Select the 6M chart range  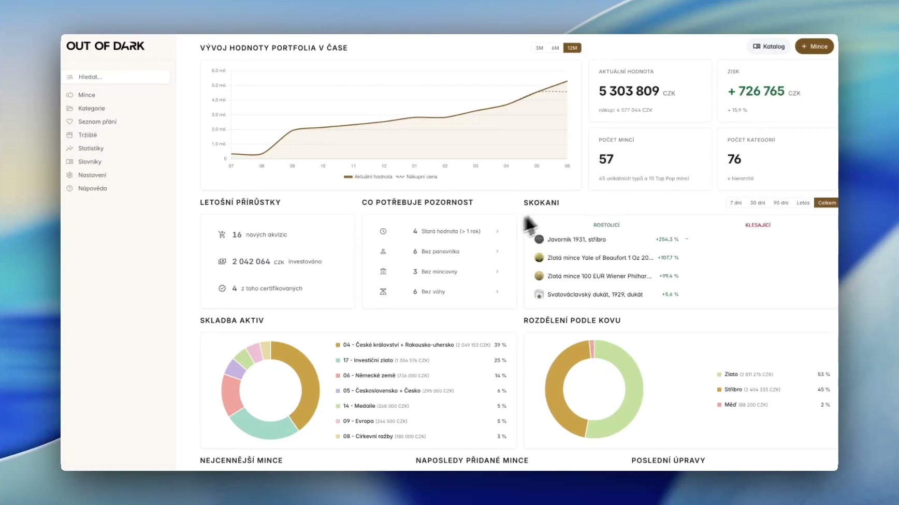555,48
